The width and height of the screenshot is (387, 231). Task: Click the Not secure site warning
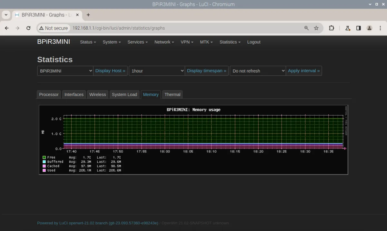[x=54, y=28]
